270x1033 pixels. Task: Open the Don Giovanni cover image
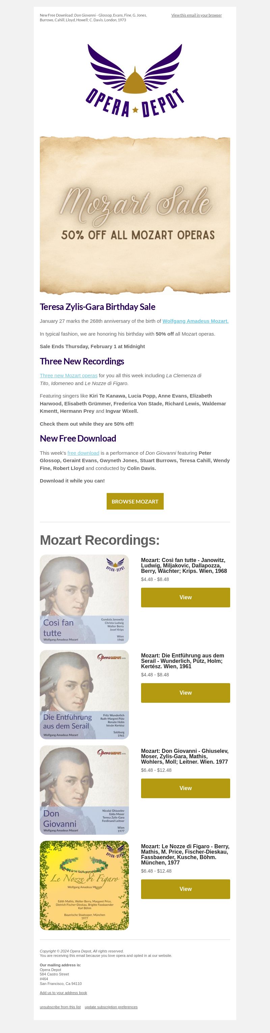coord(84,790)
